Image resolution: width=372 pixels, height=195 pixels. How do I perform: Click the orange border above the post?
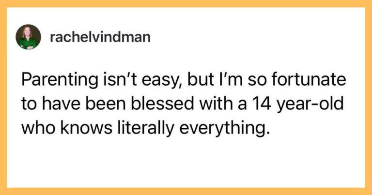186,3
